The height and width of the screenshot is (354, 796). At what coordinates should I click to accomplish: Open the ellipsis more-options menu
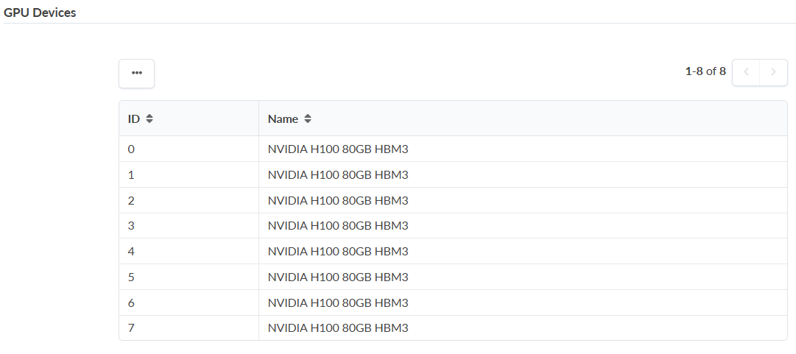pos(136,73)
